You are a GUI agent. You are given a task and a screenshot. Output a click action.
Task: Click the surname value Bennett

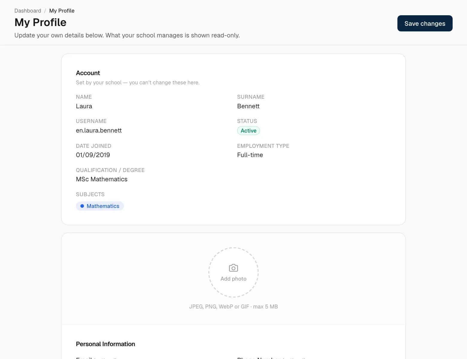pyautogui.click(x=248, y=106)
